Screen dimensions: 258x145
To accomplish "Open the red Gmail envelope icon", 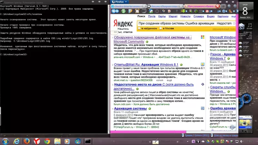I will (x=207, y=11).
